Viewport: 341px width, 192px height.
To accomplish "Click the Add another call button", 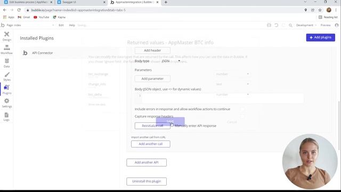I will click(x=151, y=144).
